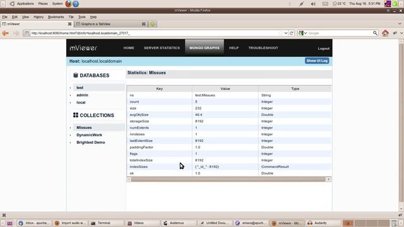The width and height of the screenshot is (404, 227).
Task: Sort by the Key column header
Action: (159, 88)
